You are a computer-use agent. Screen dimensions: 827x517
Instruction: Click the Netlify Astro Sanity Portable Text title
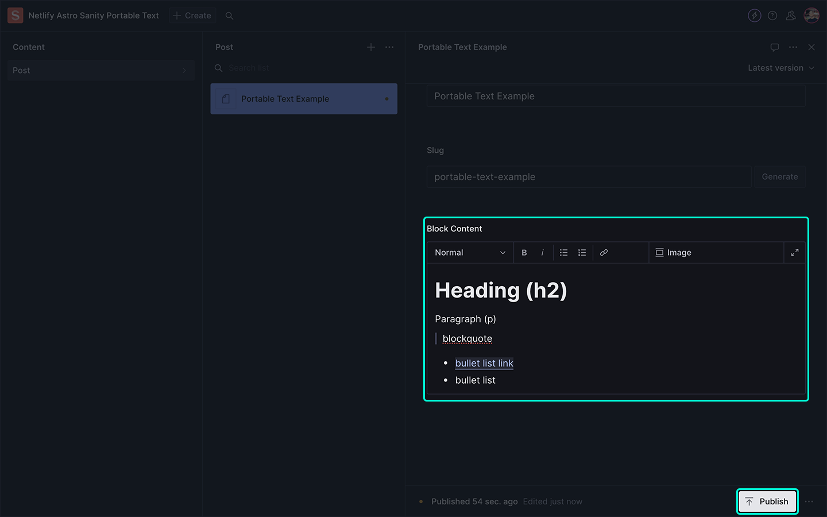(94, 16)
